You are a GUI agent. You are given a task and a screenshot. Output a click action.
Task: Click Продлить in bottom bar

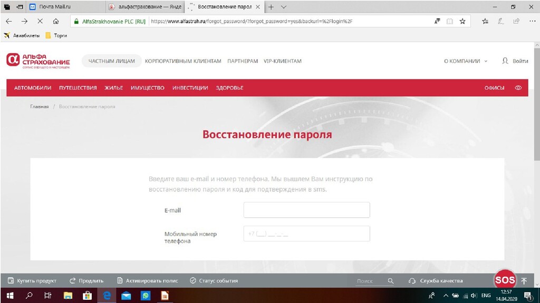pos(86,281)
